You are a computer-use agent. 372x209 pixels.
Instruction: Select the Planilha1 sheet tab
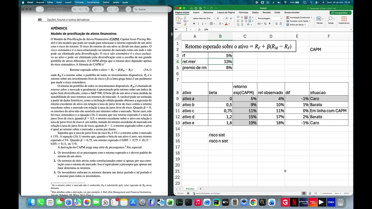click(x=190, y=189)
